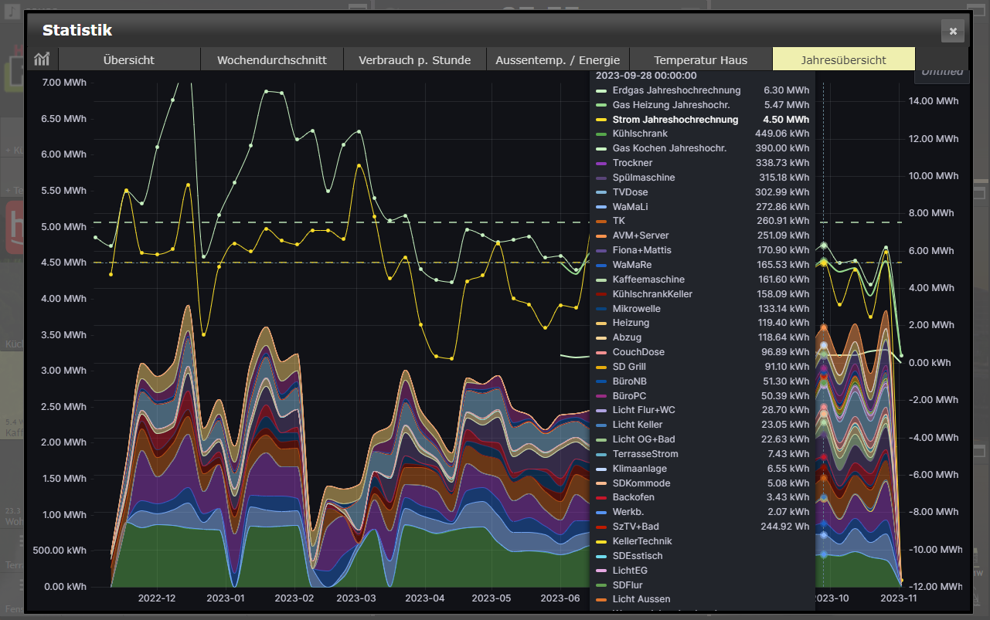Select the Kaffeemaschine row

tap(703, 280)
